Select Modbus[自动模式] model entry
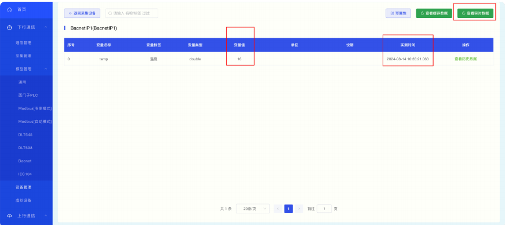505x225 pixels. (x=35, y=122)
